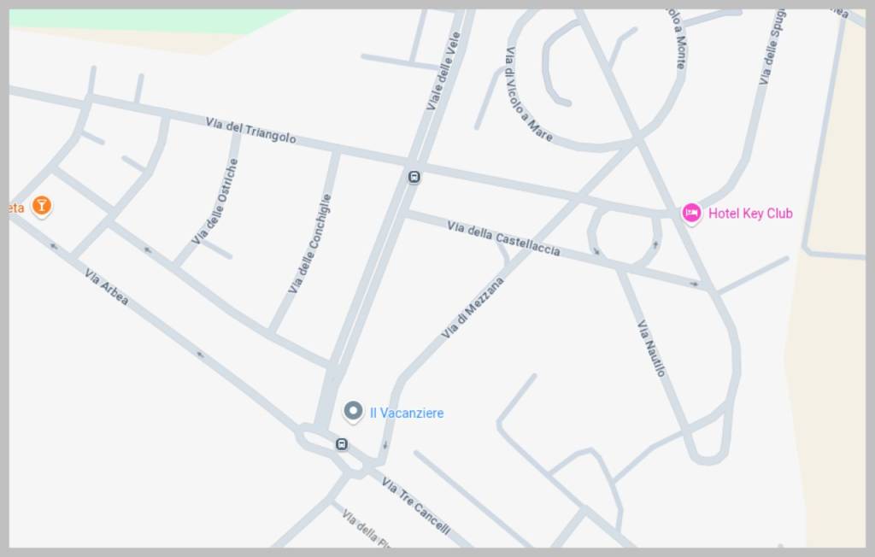This screenshot has height=557, width=875.
Task: Click the Via del Triangolo street label
Action: tap(250, 130)
